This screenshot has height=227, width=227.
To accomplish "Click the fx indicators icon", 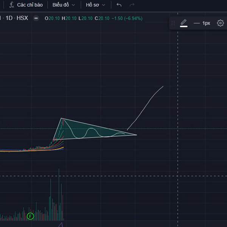I will pos(11,5).
